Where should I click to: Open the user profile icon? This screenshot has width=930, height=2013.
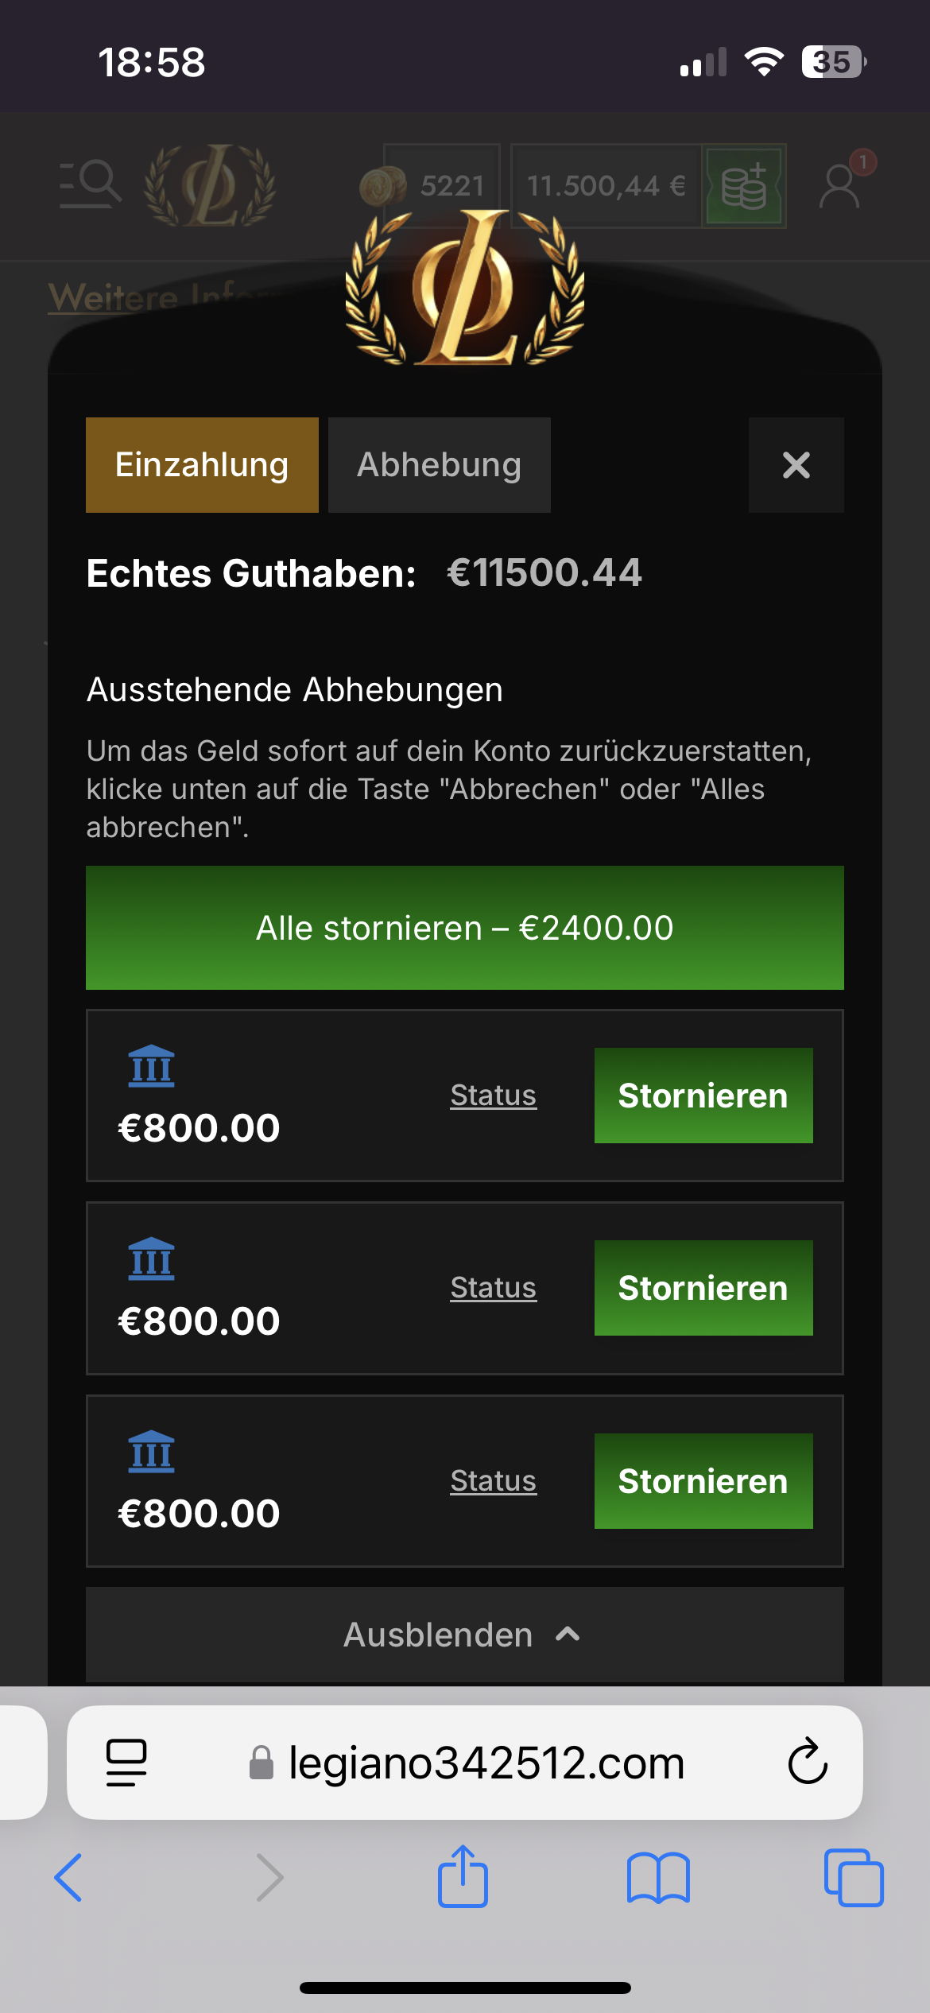[x=840, y=186]
